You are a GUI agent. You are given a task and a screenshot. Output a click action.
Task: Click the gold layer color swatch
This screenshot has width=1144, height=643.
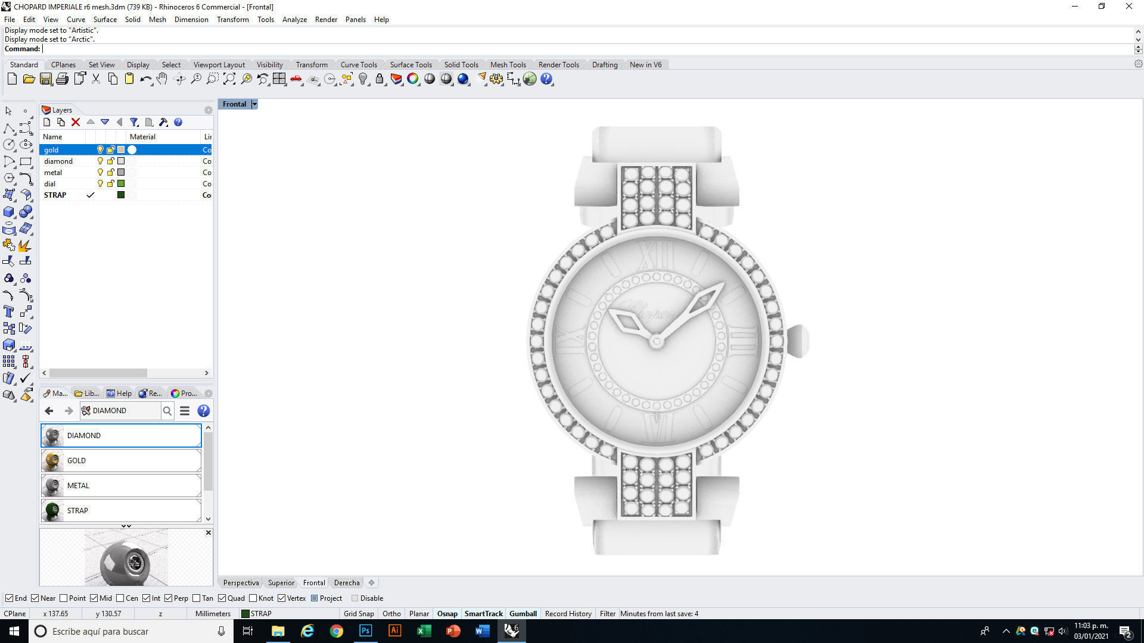[121, 150]
